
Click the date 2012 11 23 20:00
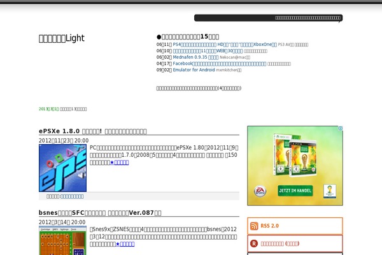[x=64, y=140]
